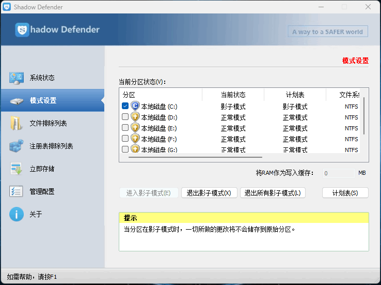This screenshot has height=285, width=381.
Task: Open the 计划表(S) button
Action: pos(345,193)
